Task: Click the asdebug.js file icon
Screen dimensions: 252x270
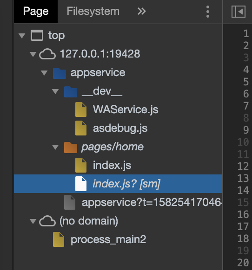Action: [x=81, y=128]
